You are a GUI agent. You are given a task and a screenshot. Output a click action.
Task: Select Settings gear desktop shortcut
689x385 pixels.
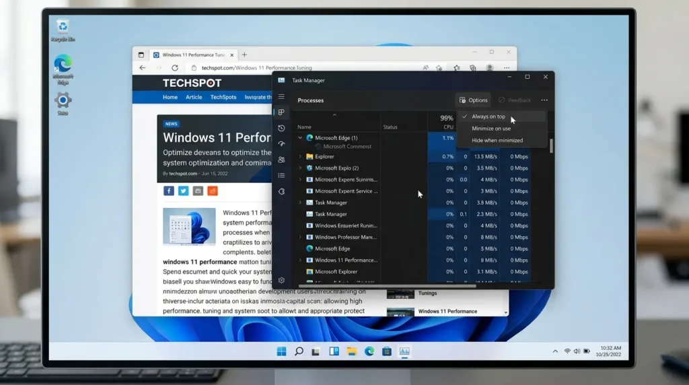tap(63, 103)
